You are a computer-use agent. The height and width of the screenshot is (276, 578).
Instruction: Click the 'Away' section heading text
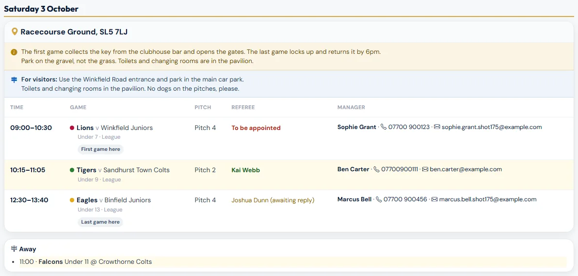point(28,249)
